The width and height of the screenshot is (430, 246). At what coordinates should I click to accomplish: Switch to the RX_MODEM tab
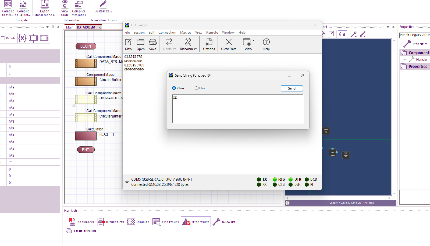coord(86,27)
